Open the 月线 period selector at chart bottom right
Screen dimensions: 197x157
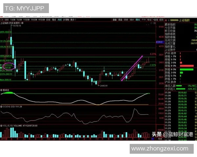[x=160, y=138]
